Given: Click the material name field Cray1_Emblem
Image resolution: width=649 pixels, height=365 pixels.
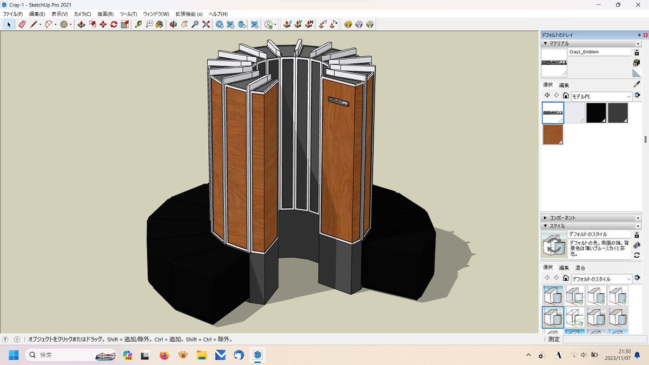Looking at the screenshot, I should [x=599, y=52].
